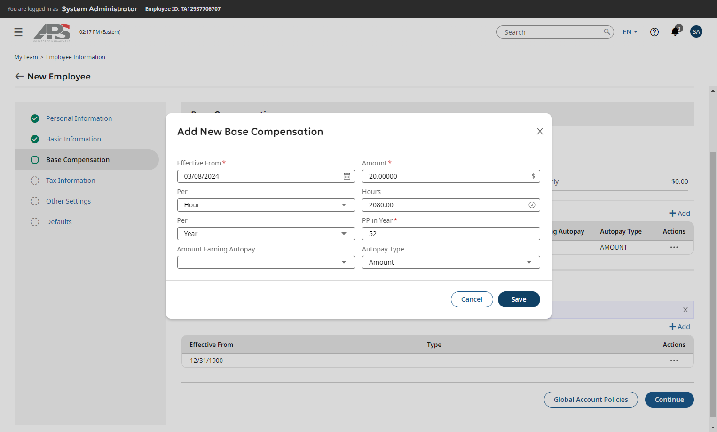This screenshot has width=717, height=432.
Task: Open the Autopay Type dropdown
Action: [451, 262]
